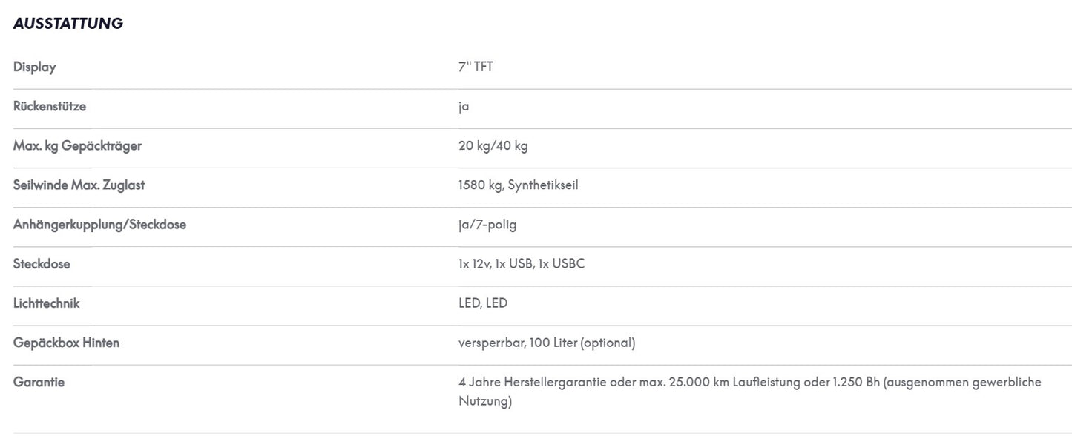The image size is (1072, 442).
Task: Click the AUSSTATTUNG section heading
Action: pyautogui.click(x=68, y=24)
